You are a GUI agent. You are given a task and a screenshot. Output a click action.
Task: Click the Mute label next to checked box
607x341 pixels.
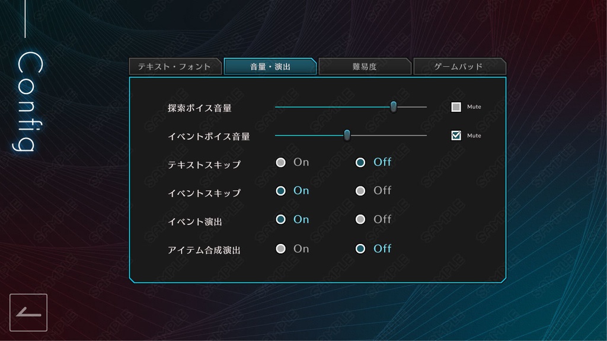point(474,135)
